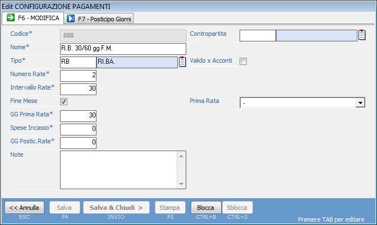The width and height of the screenshot is (377, 225).
Task: Switch to F7 - Posticipo Giorni tab
Action: [105, 18]
